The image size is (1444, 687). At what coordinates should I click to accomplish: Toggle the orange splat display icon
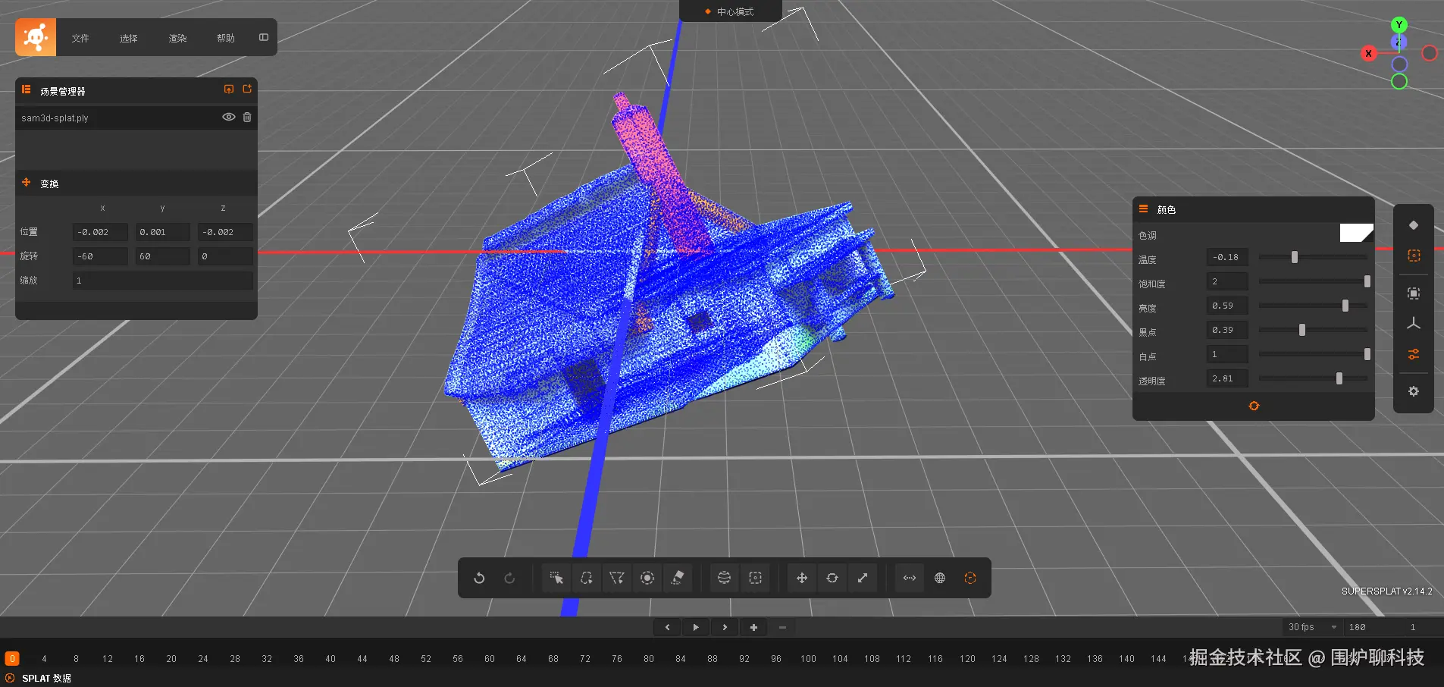point(1414,256)
